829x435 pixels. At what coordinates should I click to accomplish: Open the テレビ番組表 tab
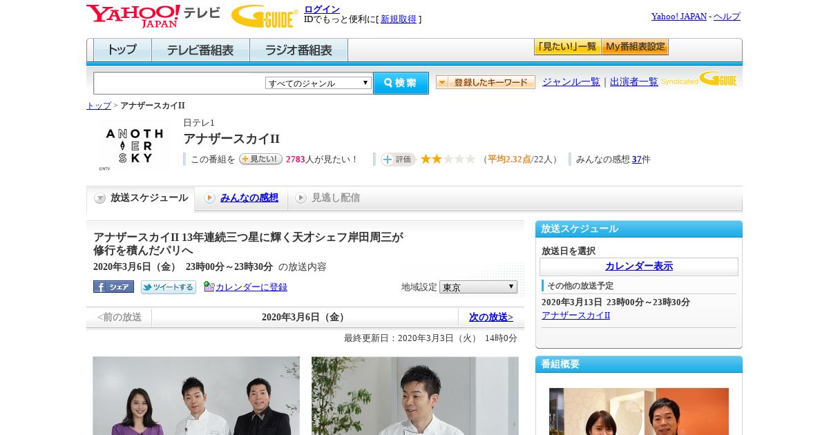coord(200,50)
